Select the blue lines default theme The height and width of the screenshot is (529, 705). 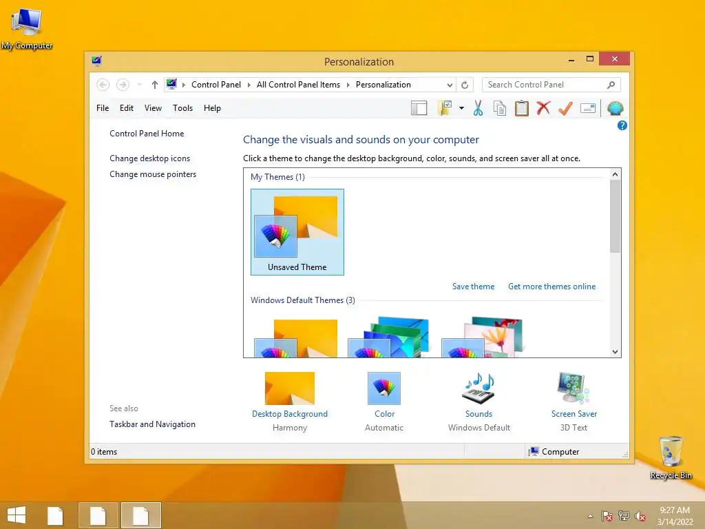click(388, 337)
